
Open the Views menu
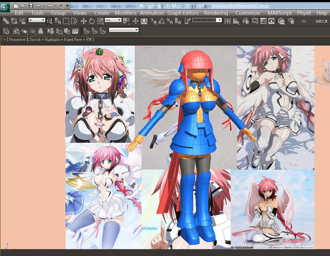(80, 13)
